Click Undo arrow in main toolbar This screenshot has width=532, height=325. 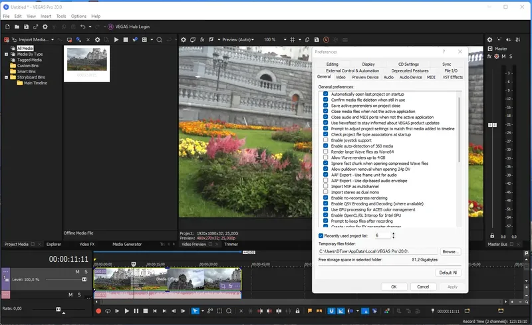(83, 27)
